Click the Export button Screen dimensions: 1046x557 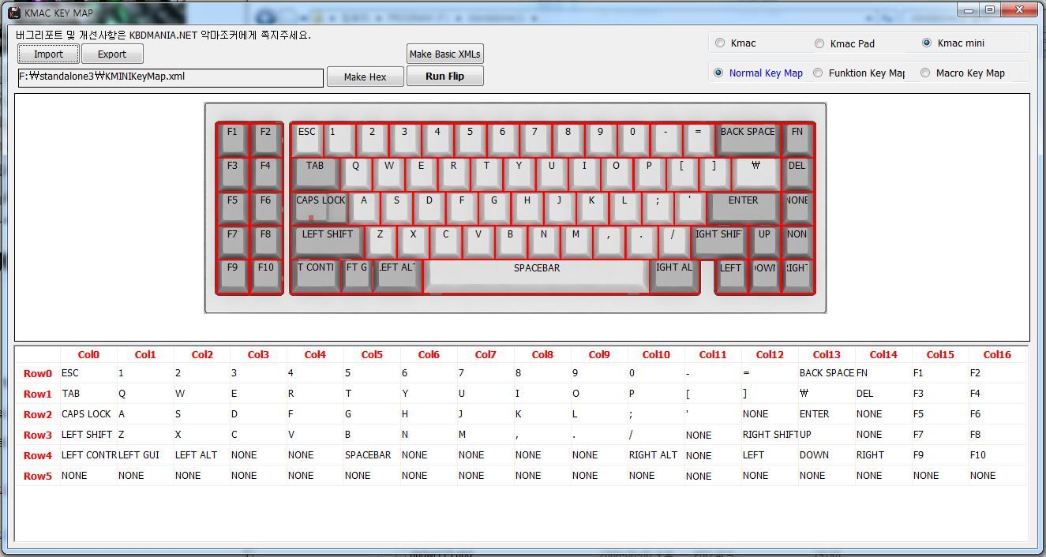point(112,54)
